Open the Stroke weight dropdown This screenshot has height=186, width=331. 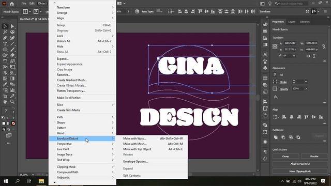(306, 82)
